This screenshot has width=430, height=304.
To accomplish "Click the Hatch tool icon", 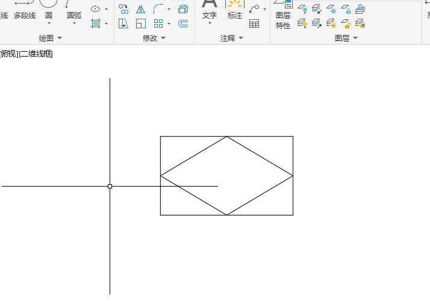I will (96, 23).
